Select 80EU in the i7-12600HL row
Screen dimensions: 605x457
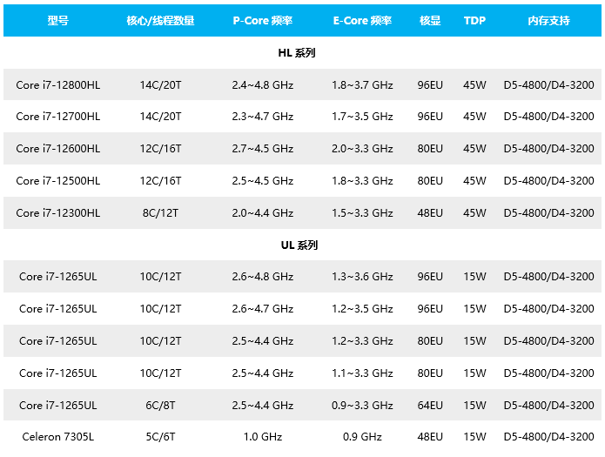[430, 149]
